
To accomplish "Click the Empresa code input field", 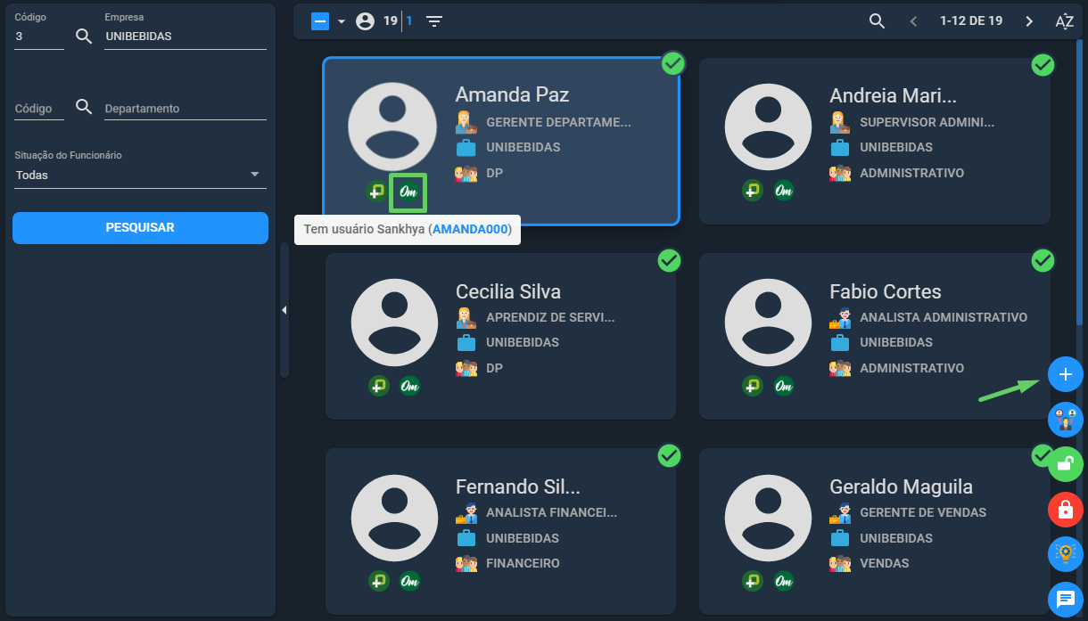I will [x=39, y=37].
